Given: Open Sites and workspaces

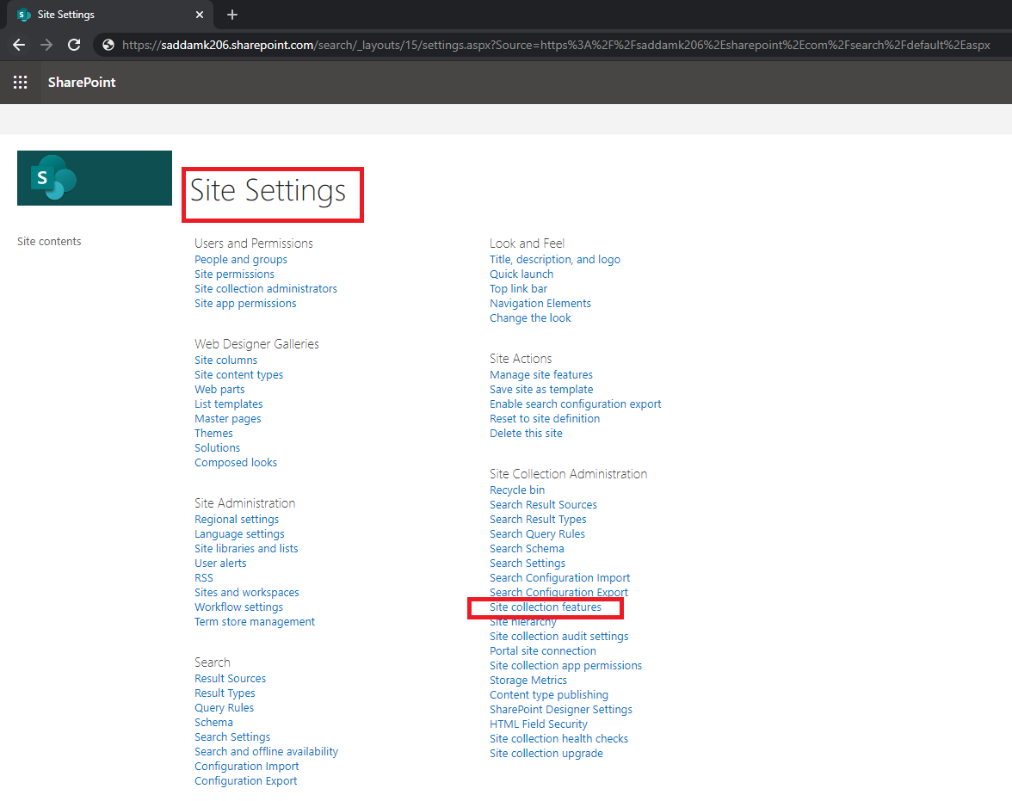Looking at the screenshot, I should [x=246, y=593].
